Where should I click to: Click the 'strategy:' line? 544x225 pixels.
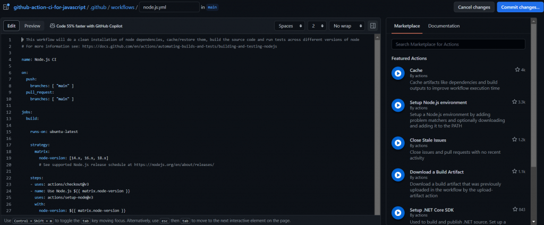(40, 145)
